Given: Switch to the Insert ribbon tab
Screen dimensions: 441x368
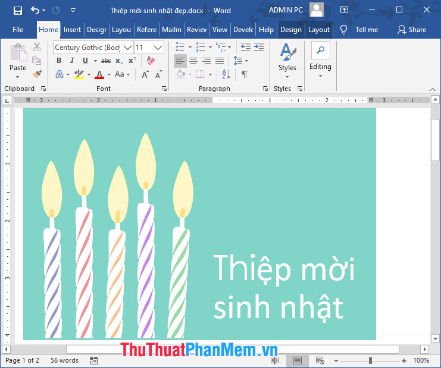Looking at the screenshot, I should [x=72, y=30].
